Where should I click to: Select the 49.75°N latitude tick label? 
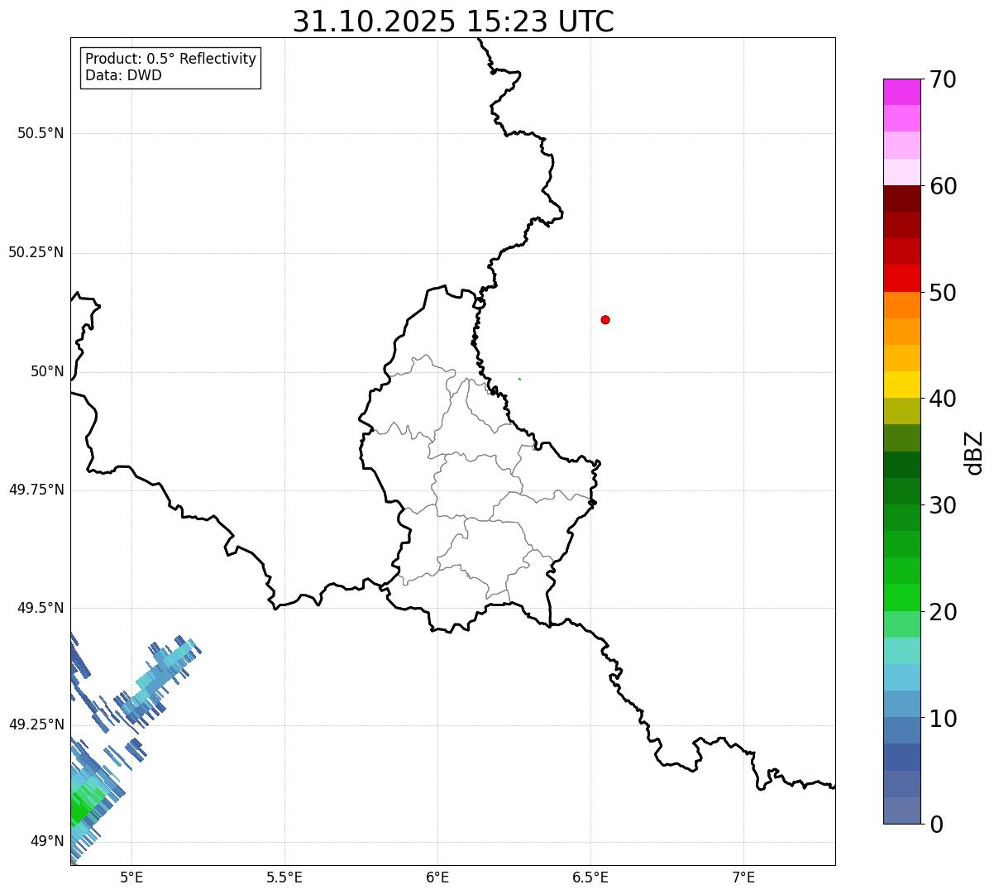[x=36, y=490]
